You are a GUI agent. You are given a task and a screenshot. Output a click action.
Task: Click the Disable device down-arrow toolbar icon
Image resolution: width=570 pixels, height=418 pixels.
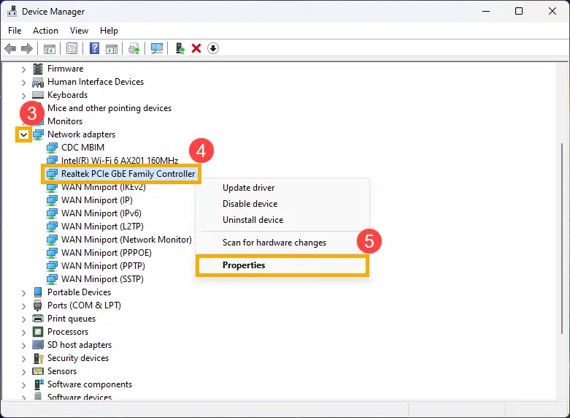[x=213, y=49]
